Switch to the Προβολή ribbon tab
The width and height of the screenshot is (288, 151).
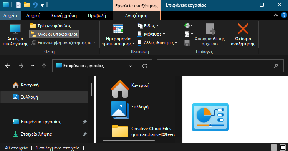click(x=97, y=15)
